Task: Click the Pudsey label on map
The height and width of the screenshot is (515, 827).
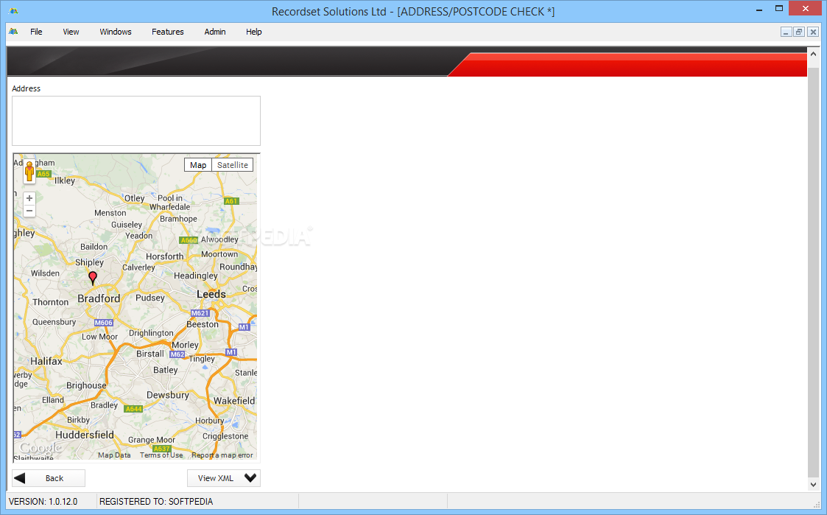Action: pos(150,298)
